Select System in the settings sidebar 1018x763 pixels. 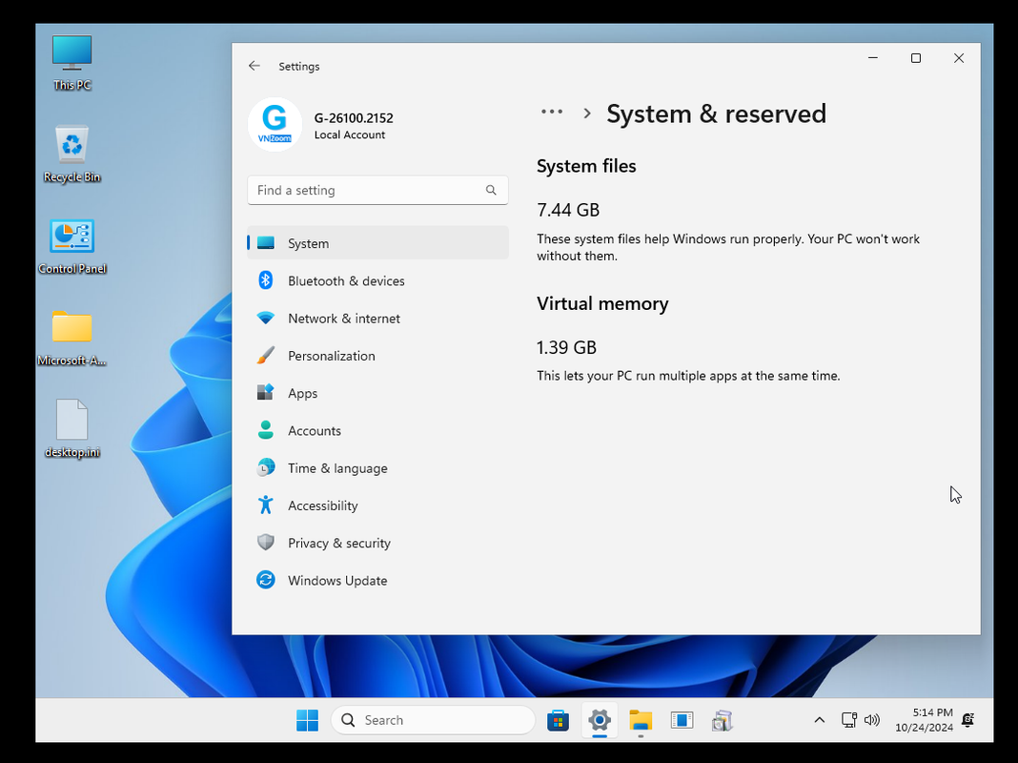pyautogui.click(x=377, y=243)
